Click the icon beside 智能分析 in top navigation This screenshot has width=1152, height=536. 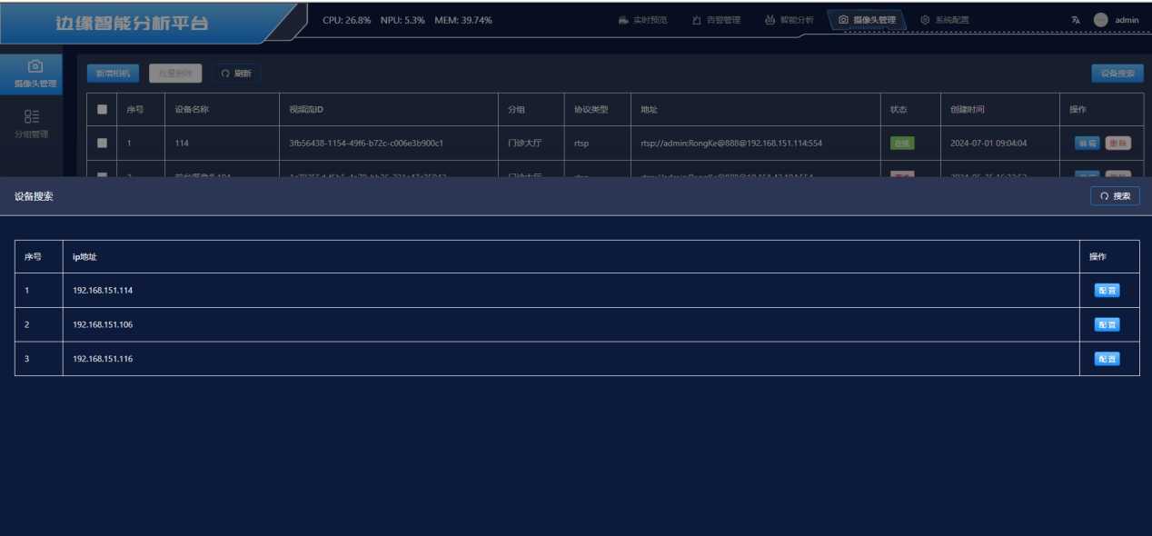click(770, 20)
